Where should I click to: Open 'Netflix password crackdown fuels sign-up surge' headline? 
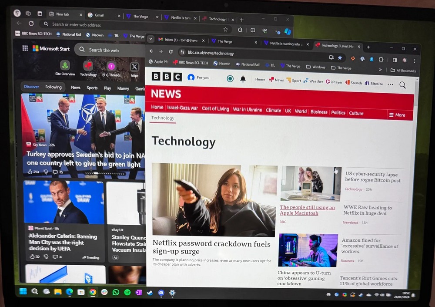(x=211, y=247)
